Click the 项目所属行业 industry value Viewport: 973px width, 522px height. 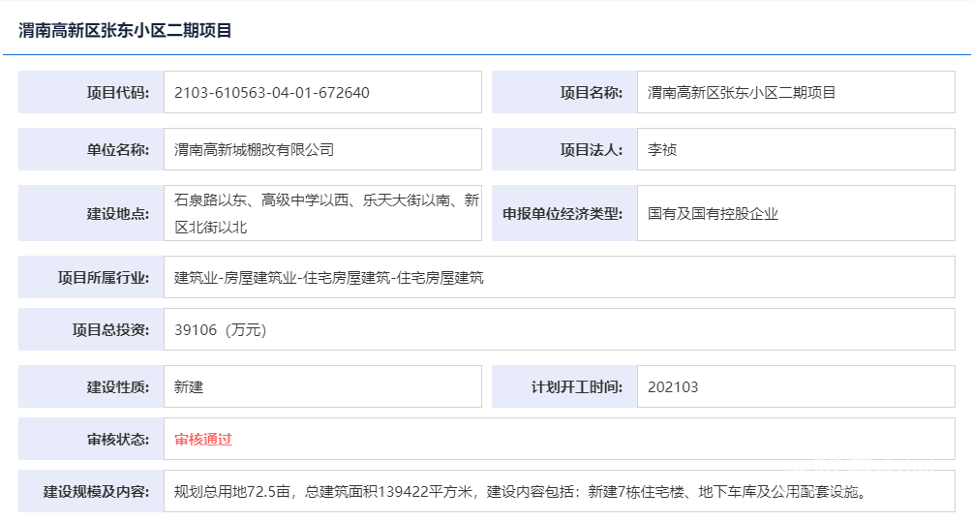[328, 278]
